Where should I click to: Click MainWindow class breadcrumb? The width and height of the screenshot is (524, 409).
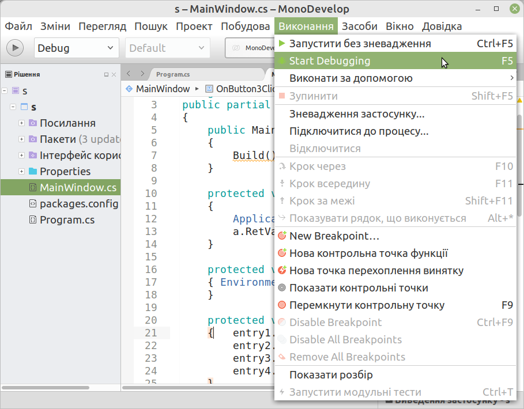(163, 89)
